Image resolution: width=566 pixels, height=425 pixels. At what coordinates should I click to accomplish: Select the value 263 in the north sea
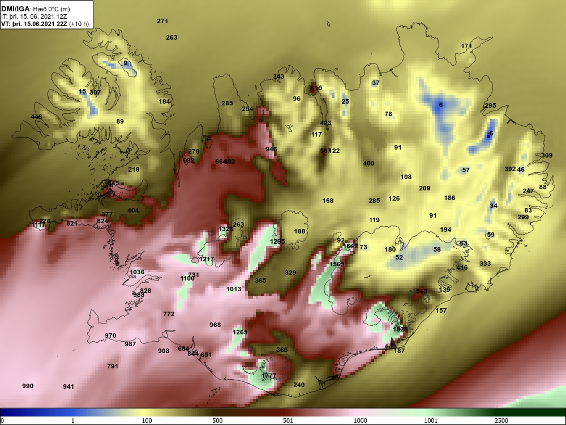tap(171, 37)
